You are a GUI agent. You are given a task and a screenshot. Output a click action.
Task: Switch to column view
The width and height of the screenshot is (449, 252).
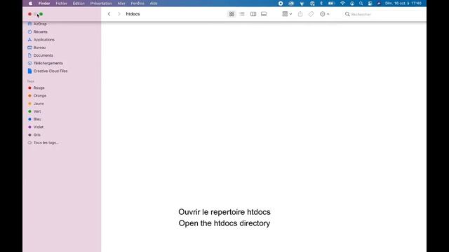pos(253,14)
